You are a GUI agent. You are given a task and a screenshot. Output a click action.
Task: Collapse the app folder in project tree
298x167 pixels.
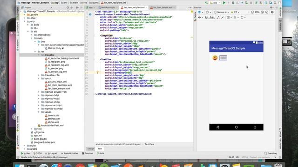[25, 21]
